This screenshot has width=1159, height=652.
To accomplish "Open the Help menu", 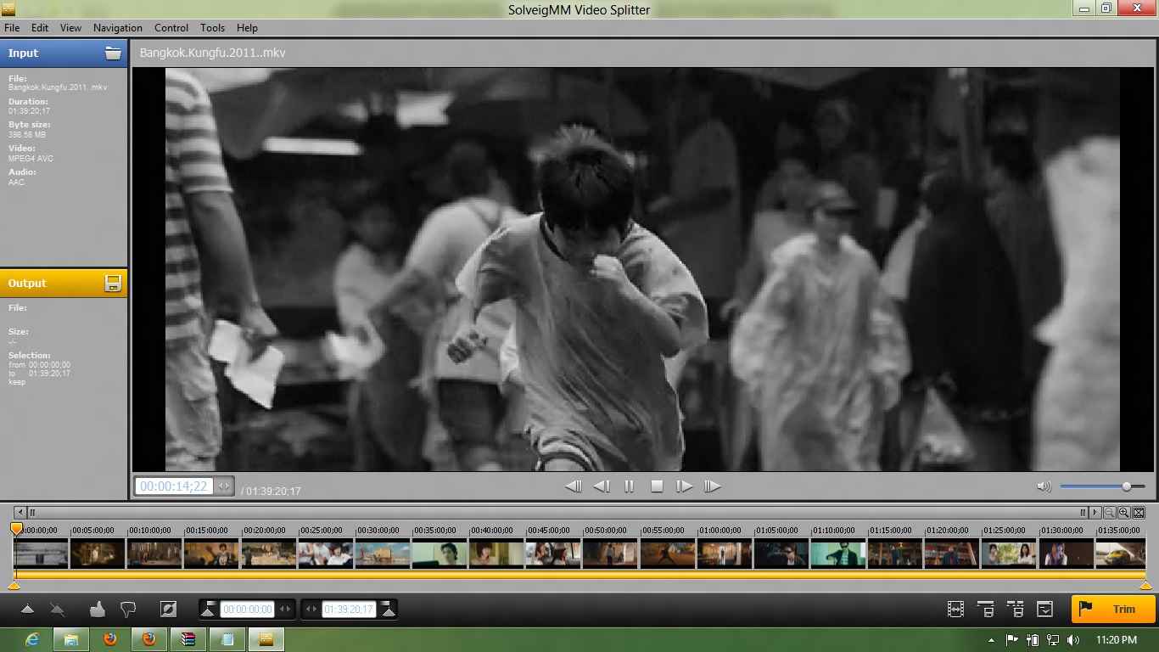I will (247, 28).
